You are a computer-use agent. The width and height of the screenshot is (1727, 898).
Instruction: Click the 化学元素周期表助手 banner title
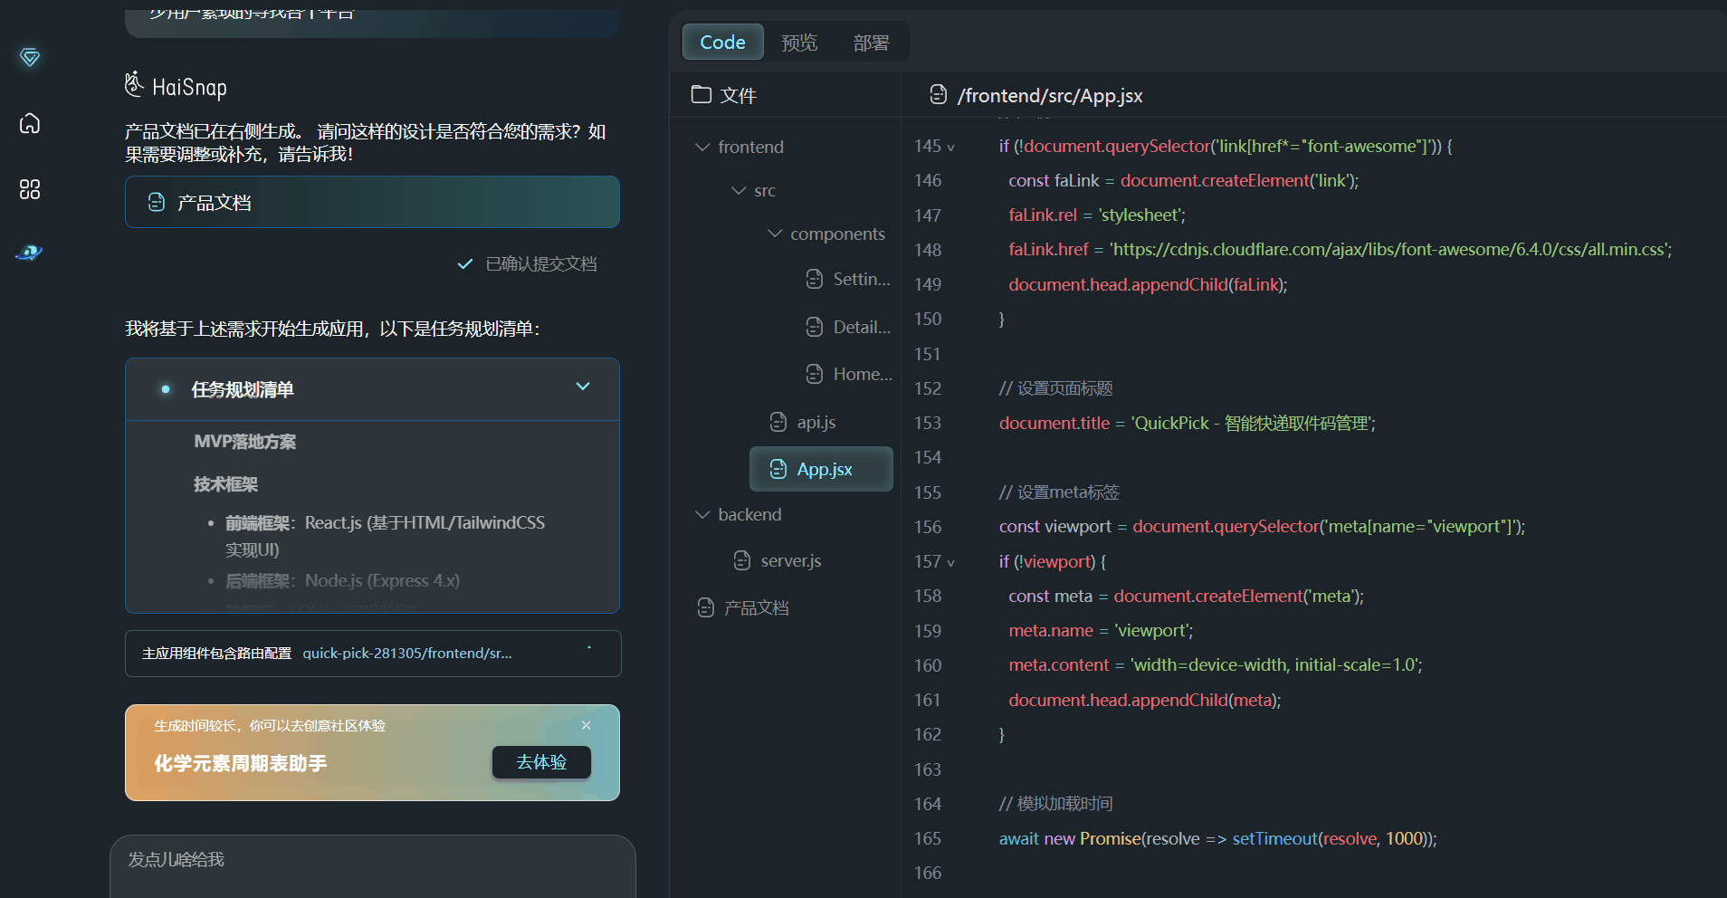(x=240, y=763)
